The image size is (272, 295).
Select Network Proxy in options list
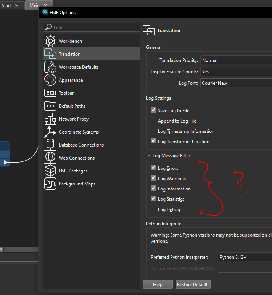pyautogui.click(x=92, y=119)
